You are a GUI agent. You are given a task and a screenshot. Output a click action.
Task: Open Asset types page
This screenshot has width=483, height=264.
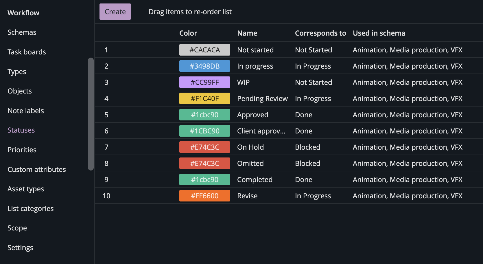[x=26, y=189]
